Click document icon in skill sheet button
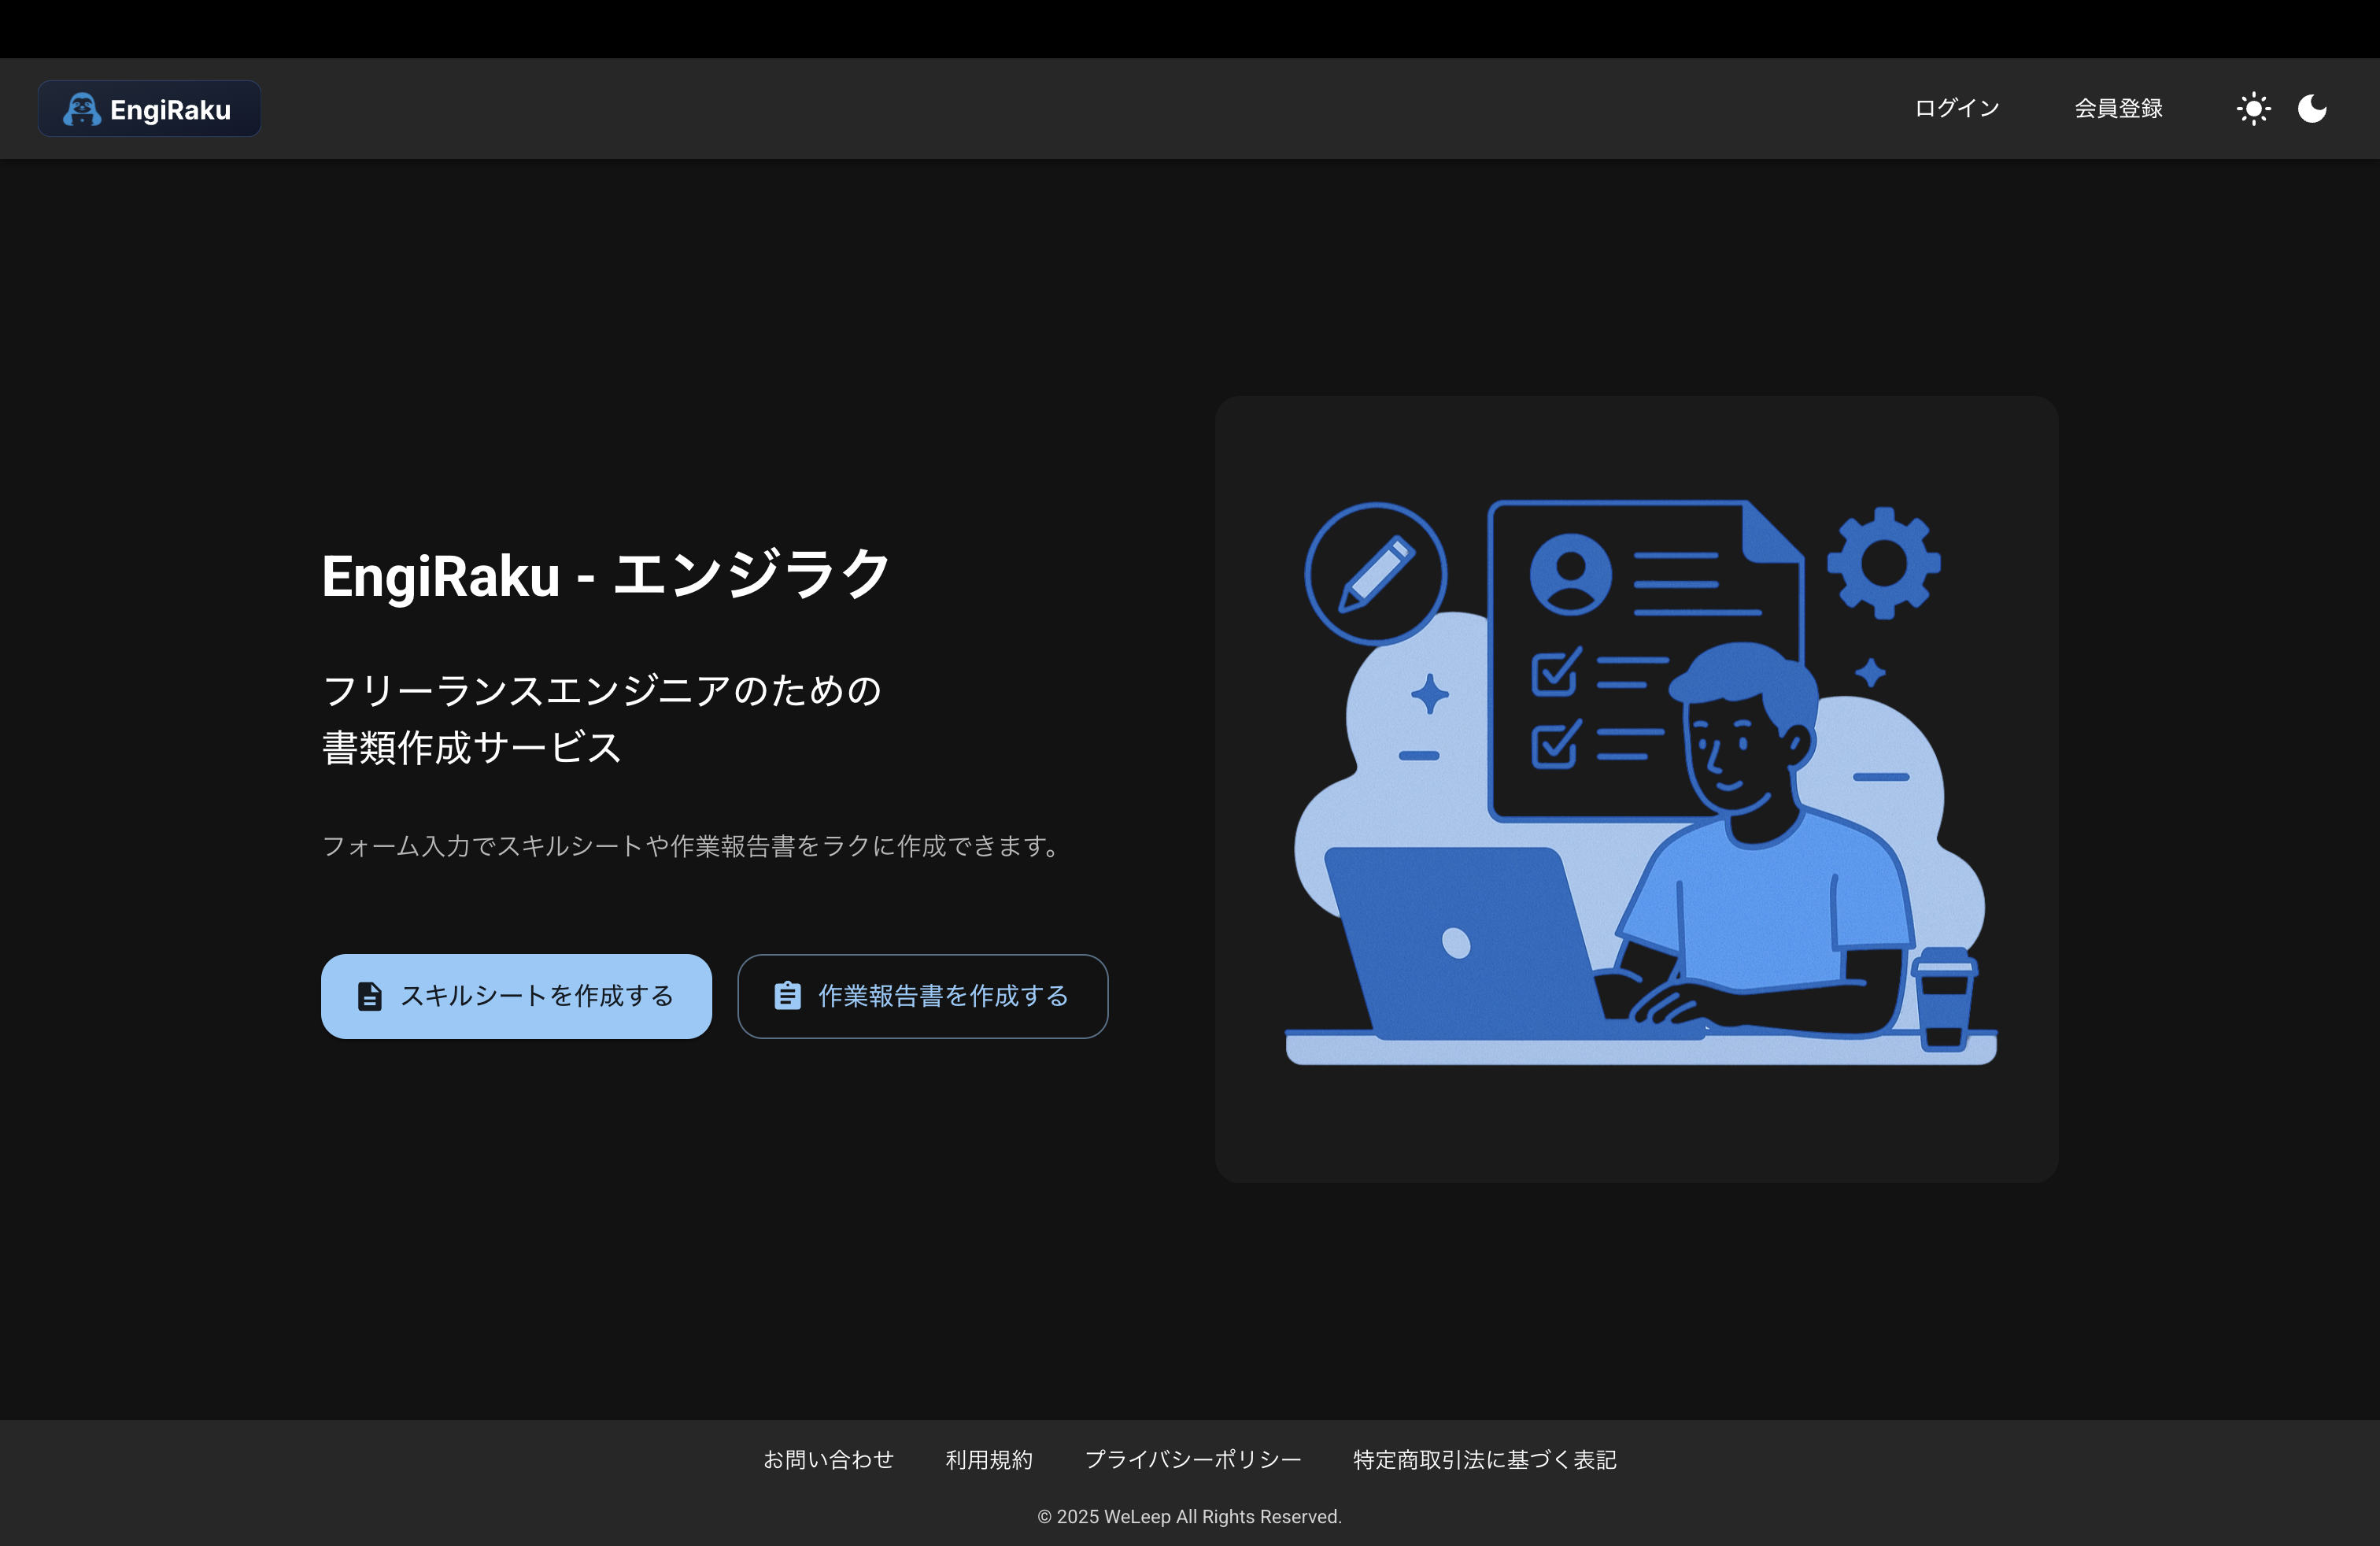This screenshot has width=2380, height=1546. point(370,996)
